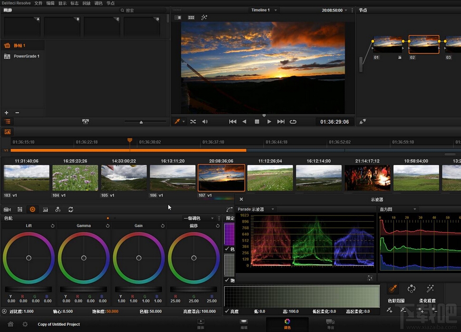Open the Camera Raw palette icon

pos(7,209)
